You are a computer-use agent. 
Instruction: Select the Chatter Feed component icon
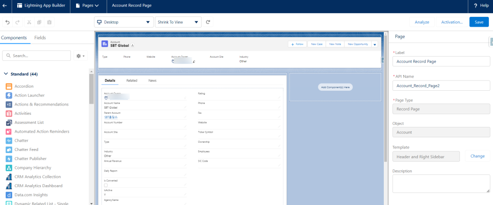(9, 150)
